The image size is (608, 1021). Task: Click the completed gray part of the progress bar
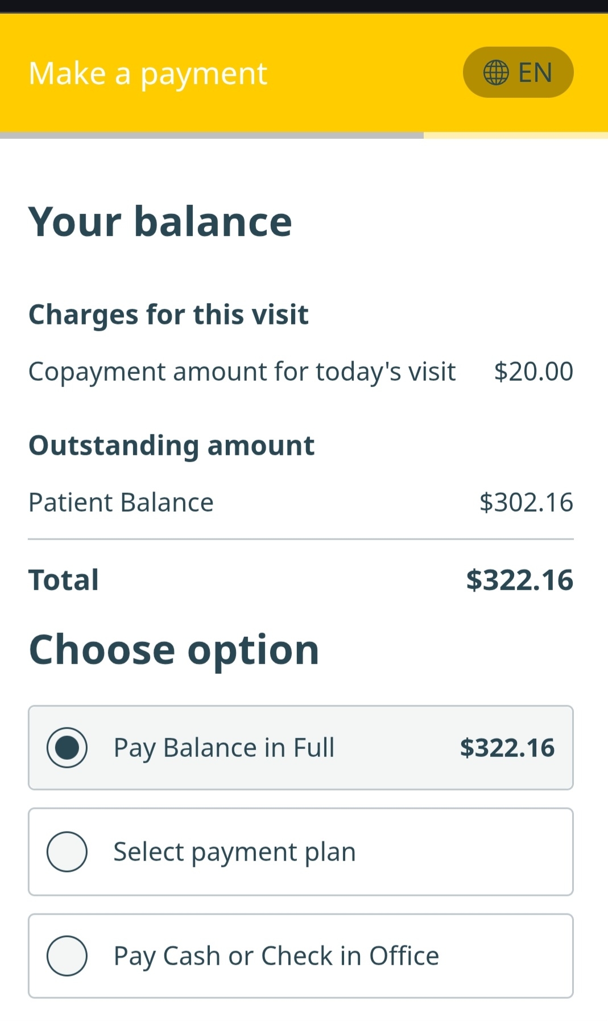(212, 135)
